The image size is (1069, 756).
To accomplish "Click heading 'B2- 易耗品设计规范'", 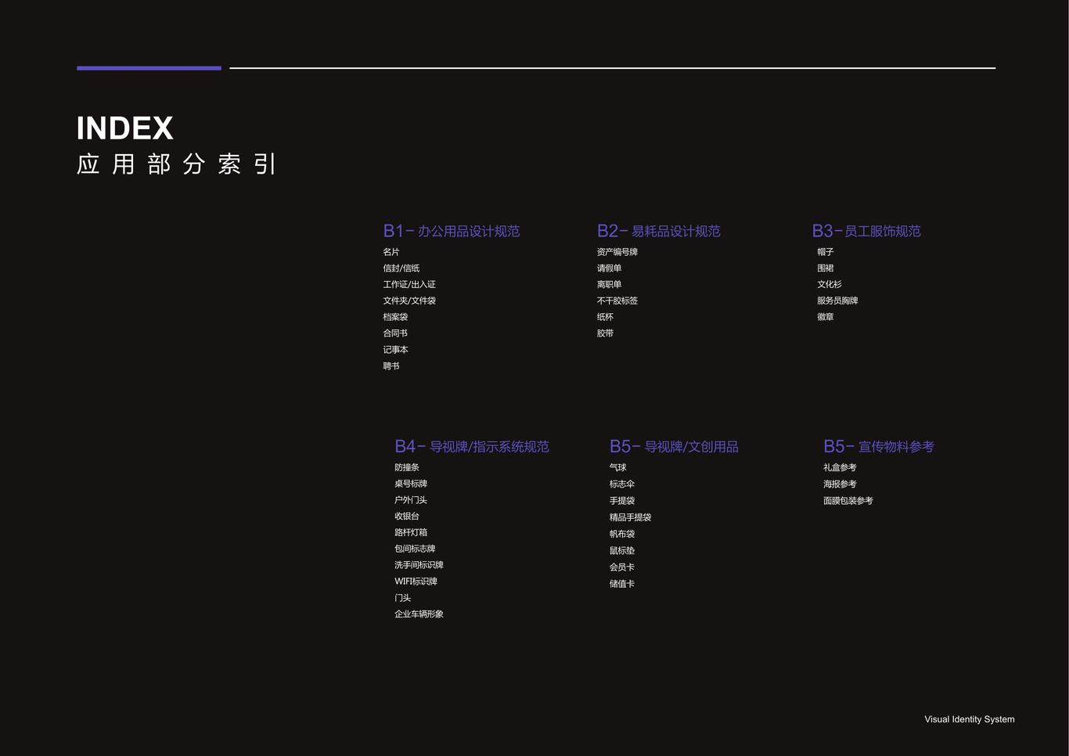I will 659,231.
